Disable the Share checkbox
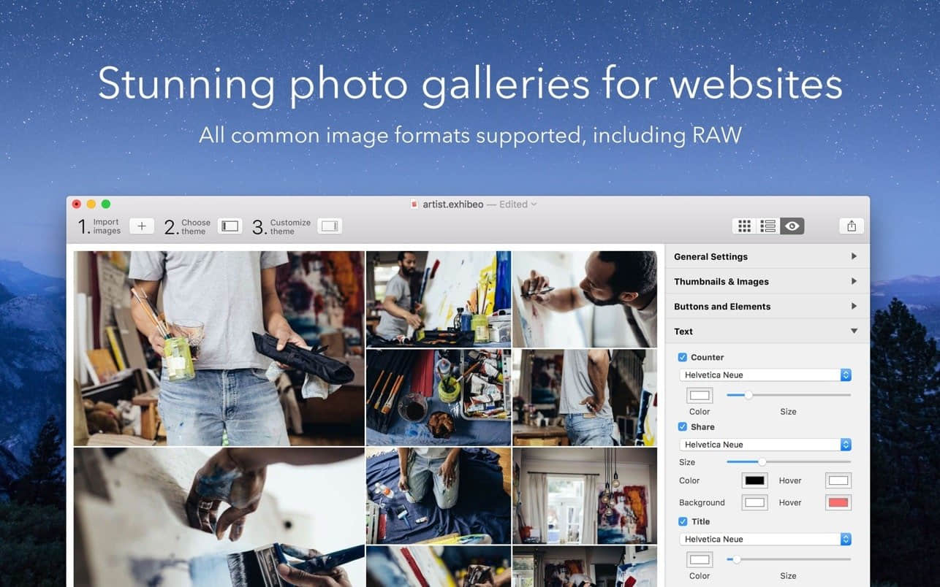The width and height of the screenshot is (940, 587). [x=682, y=426]
